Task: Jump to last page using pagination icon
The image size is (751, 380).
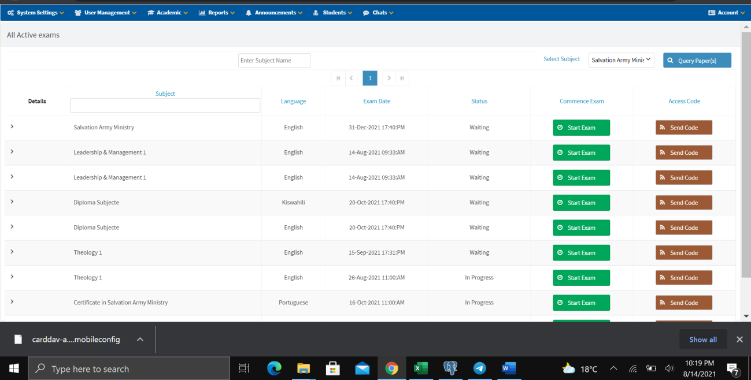Action: 401,78
